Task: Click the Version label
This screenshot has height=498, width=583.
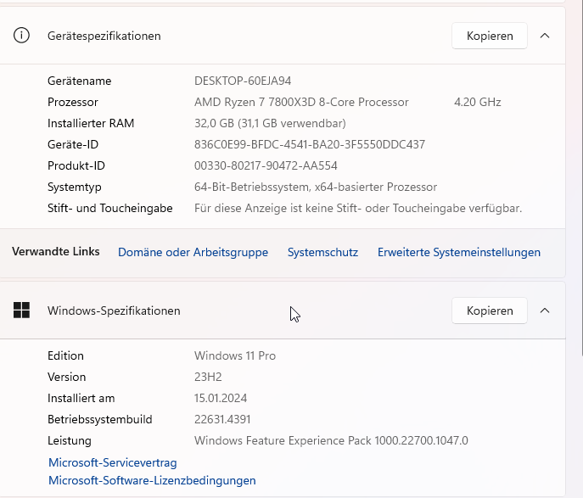Action: click(x=66, y=377)
